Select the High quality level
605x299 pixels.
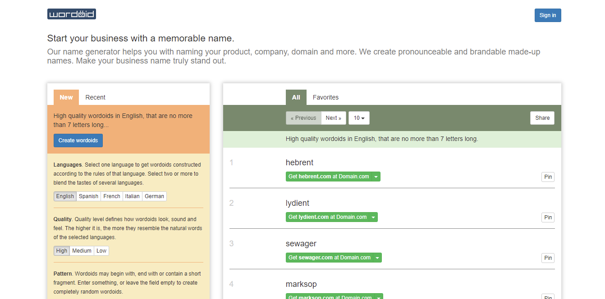tap(61, 250)
